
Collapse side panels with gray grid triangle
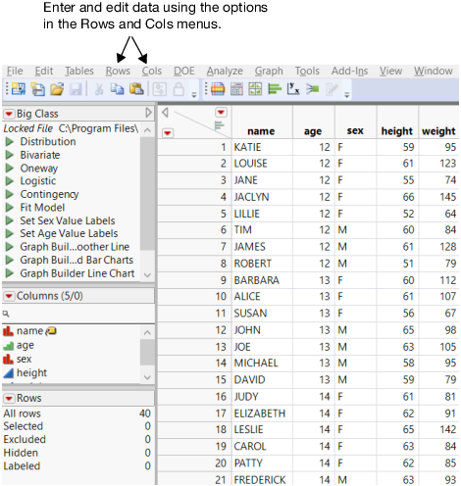click(165, 113)
